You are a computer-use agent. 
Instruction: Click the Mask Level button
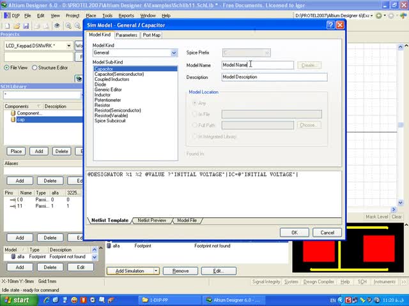(x=376, y=217)
